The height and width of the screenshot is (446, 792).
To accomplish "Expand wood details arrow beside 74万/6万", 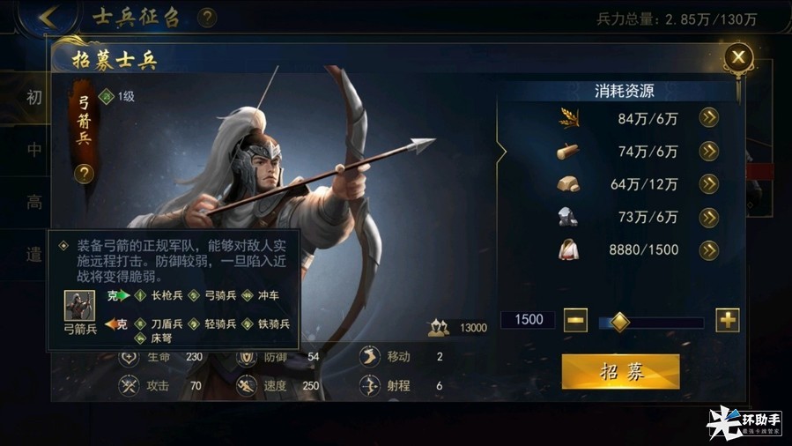I will 708,151.
